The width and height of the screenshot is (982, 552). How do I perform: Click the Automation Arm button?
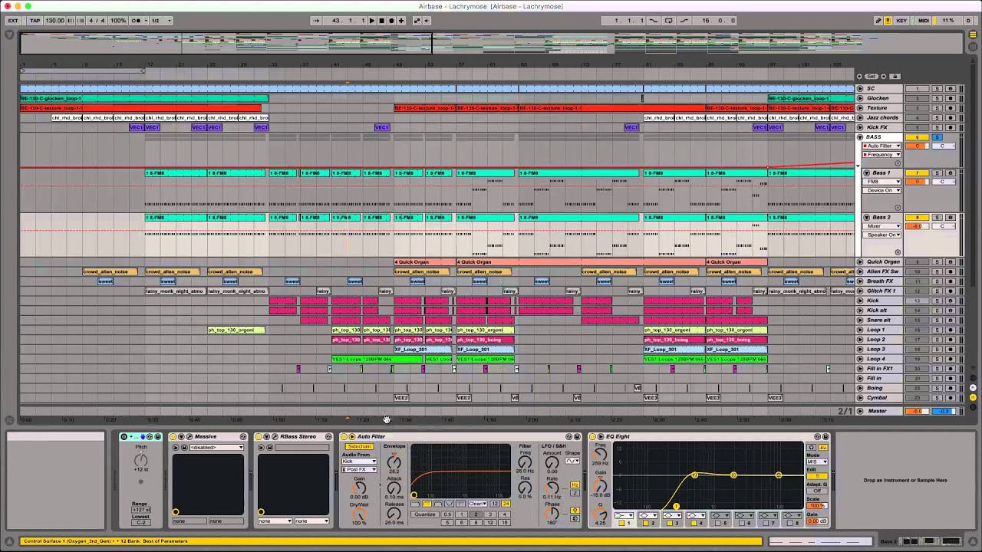tap(418, 21)
